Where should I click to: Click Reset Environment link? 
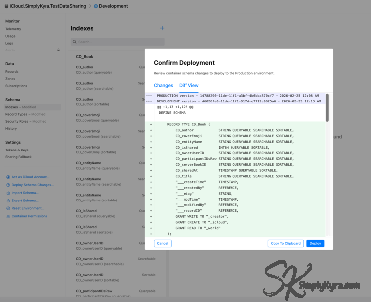(28, 208)
